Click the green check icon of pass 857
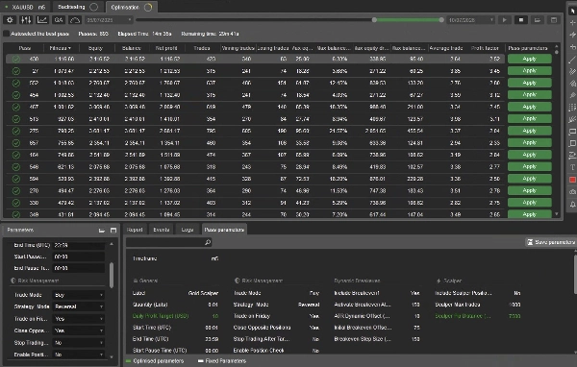 point(15,143)
